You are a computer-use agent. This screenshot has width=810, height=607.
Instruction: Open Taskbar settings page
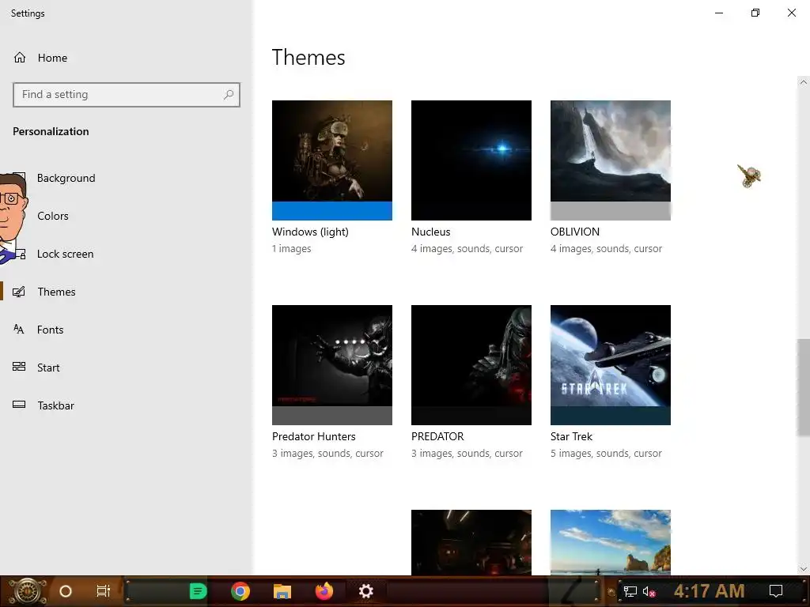tap(55, 405)
